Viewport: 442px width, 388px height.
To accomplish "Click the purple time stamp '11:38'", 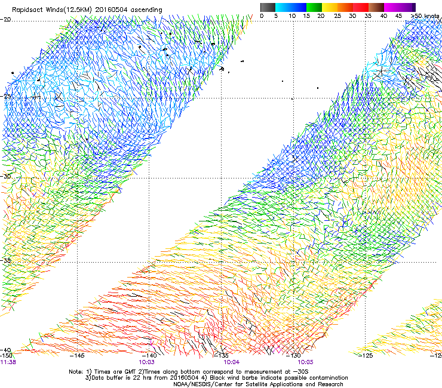I will click(x=8, y=362).
